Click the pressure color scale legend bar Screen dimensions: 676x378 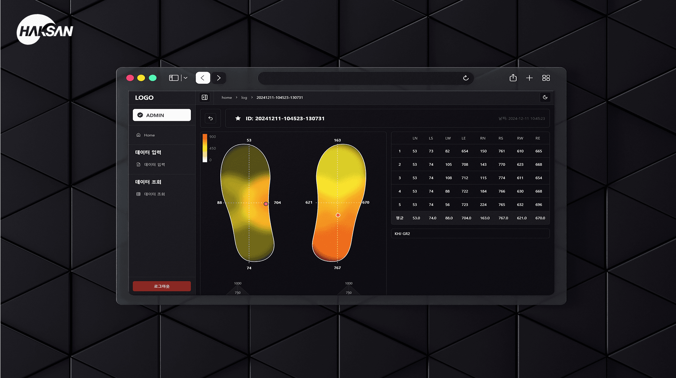[205, 148]
